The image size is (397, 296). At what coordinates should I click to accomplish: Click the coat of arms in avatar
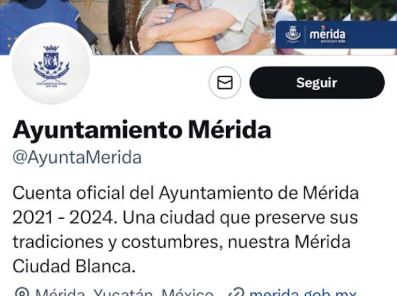click(52, 62)
